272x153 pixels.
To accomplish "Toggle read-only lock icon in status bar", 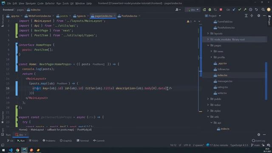I will tap(263, 145).
